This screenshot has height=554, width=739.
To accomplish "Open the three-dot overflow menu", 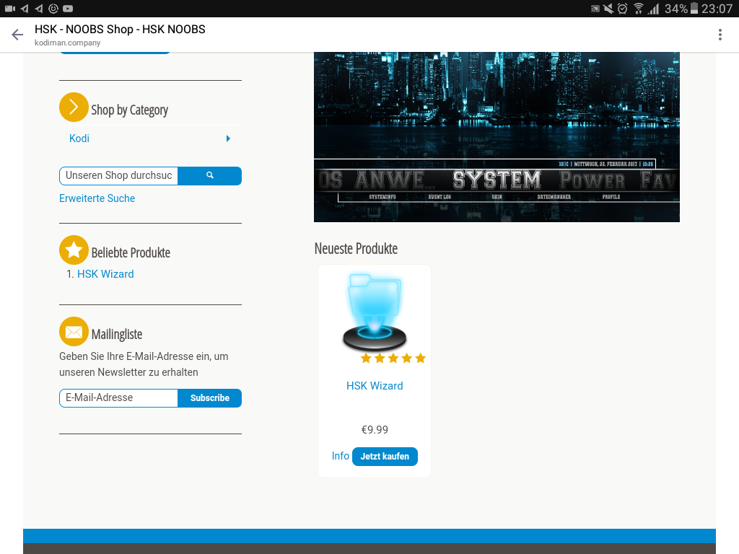I will (x=720, y=35).
